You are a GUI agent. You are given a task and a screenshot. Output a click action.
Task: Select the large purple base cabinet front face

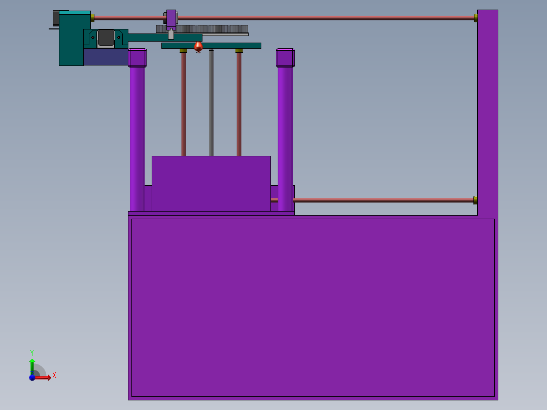point(313,308)
